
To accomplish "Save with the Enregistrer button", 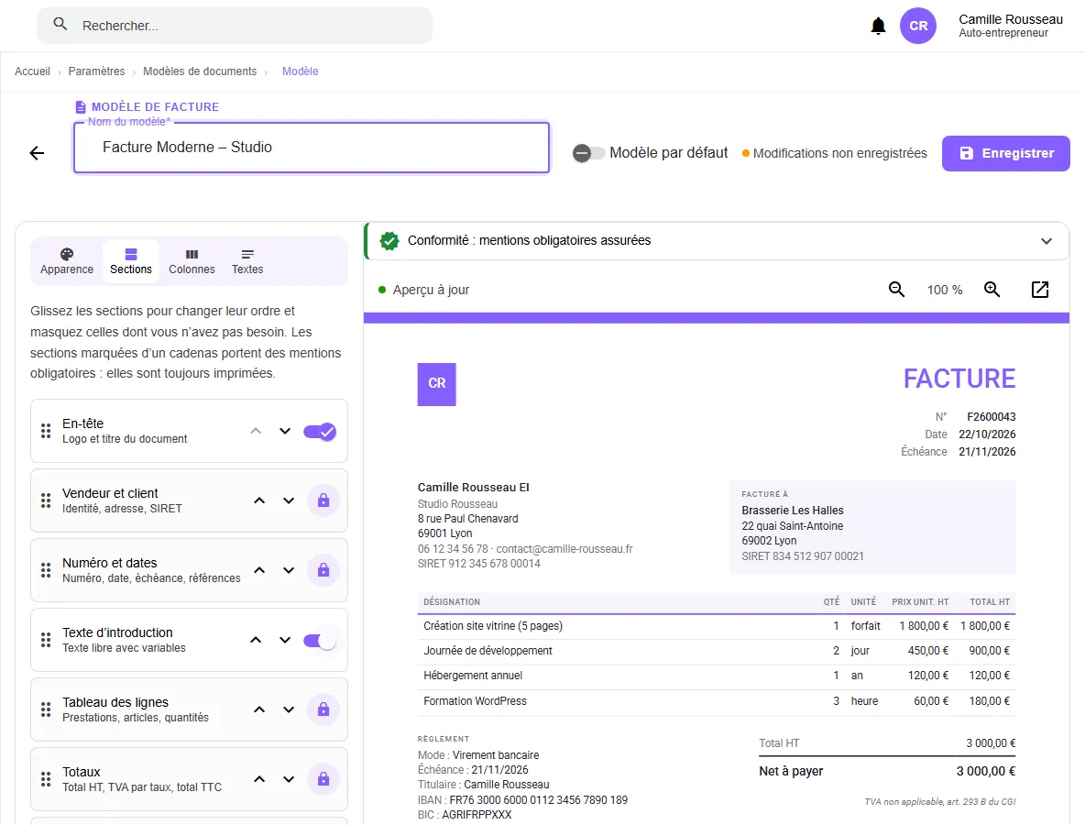I will point(1005,153).
